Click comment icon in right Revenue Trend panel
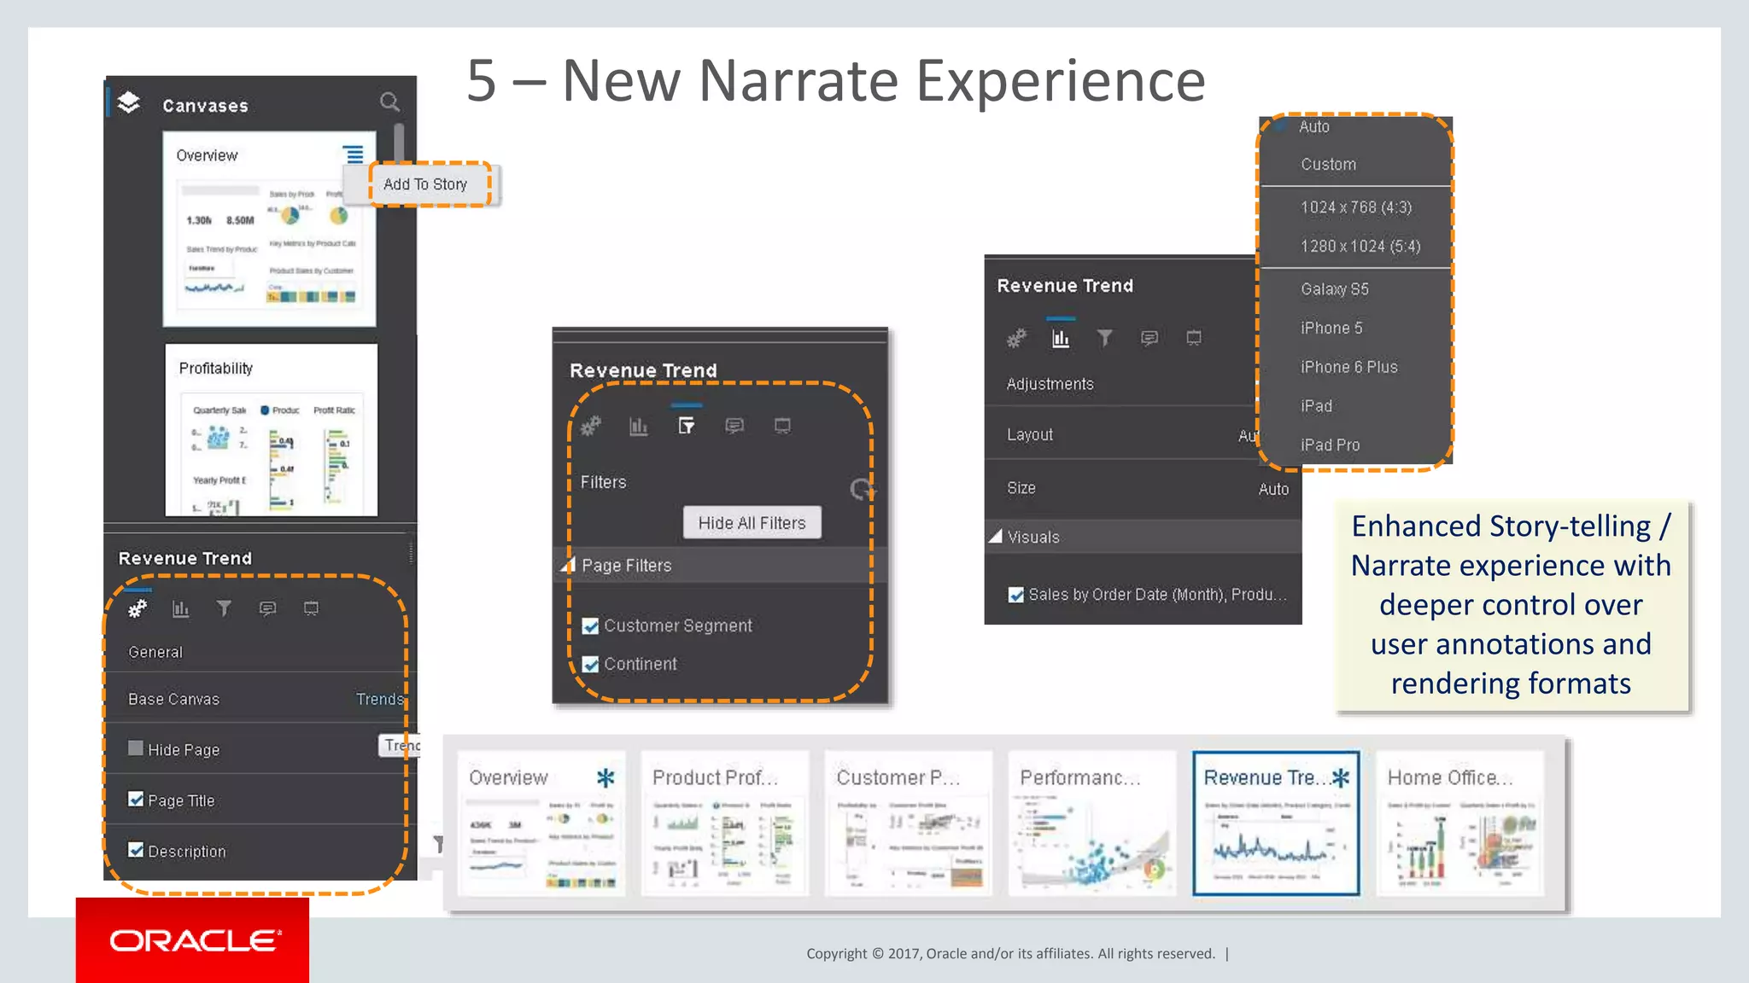The image size is (1749, 983). pos(1149,338)
